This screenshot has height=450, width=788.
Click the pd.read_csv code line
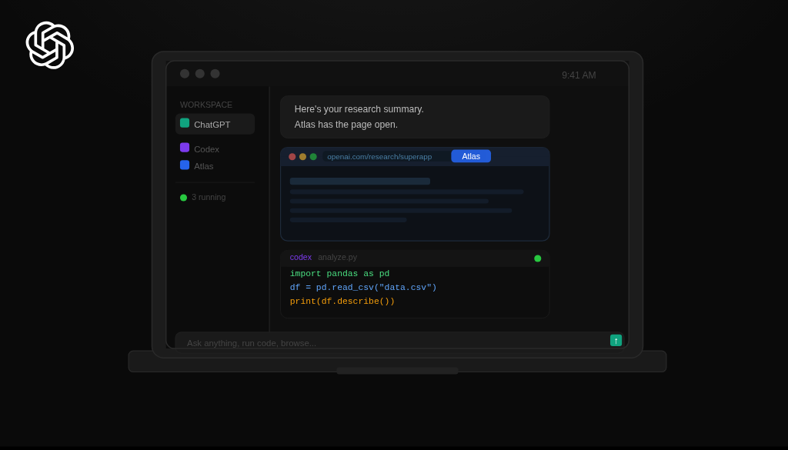(363, 288)
